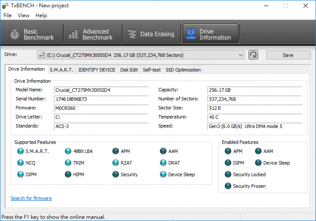
Task: Click the HIPM feature indicator
Action: 68,174
